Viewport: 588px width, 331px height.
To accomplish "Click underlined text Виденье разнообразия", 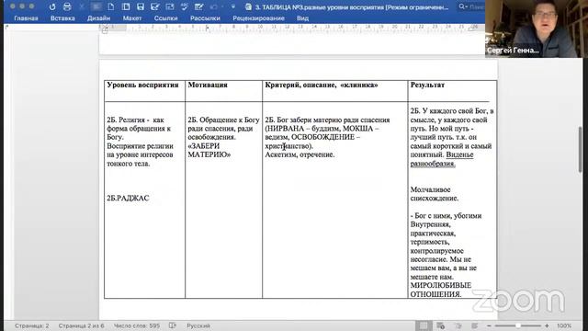I will pyautogui.click(x=442, y=159).
